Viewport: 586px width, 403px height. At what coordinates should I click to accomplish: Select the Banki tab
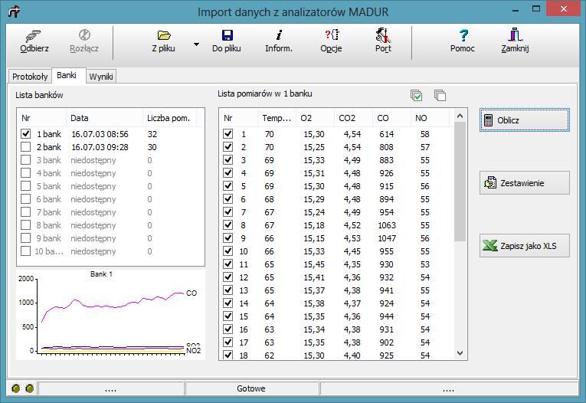[69, 75]
